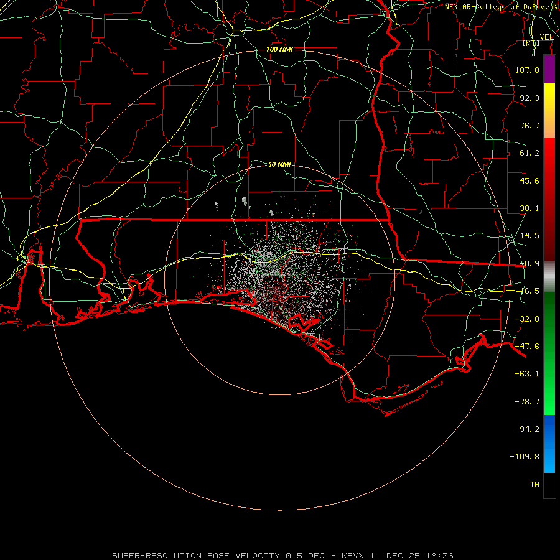Select the red band of the color scale

click(549, 199)
